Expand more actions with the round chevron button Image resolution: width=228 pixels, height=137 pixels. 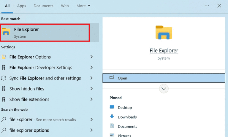coord(164,89)
